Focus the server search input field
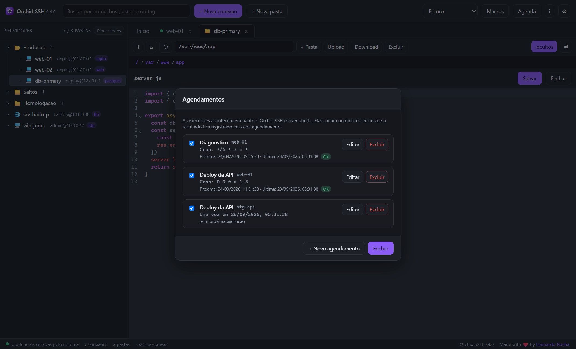Image resolution: width=576 pixels, height=349 pixels. pyautogui.click(x=126, y=11)
